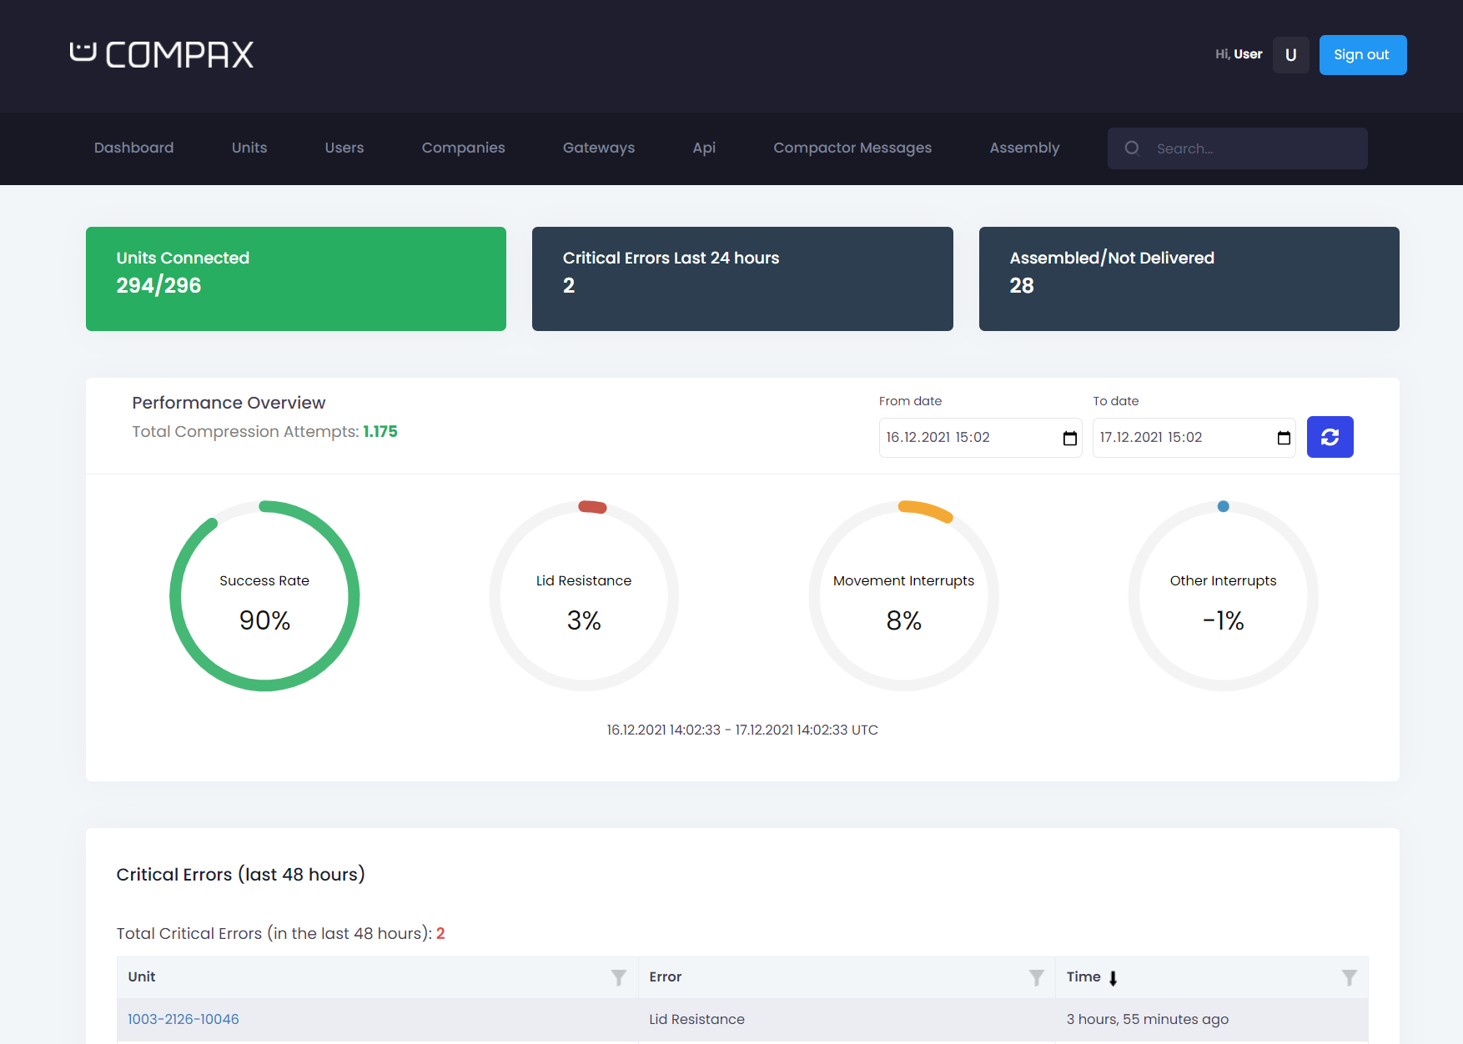Filter the Unit column
The height and width of the screenshot is (1044, 1463).
click(618, 977)
